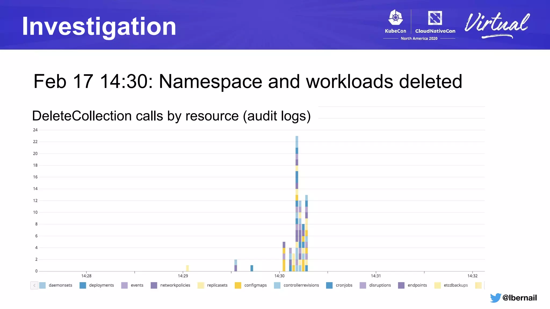The image size is (550, 309).
Task: Select the daemonsets legend color swatch
Action: click(42, 285)
